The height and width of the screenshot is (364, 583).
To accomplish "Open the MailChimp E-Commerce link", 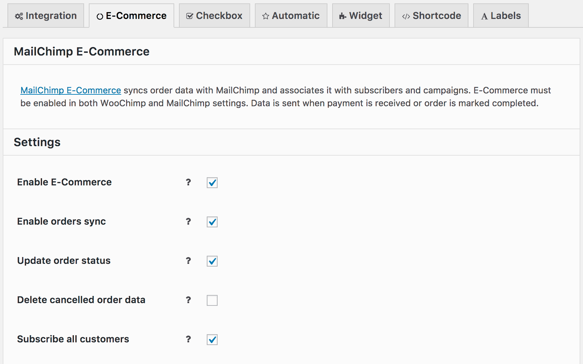I will 71,90.
